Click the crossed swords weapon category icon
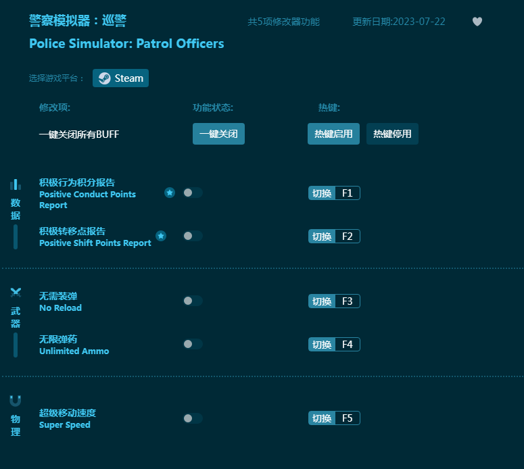 (16, 293)
